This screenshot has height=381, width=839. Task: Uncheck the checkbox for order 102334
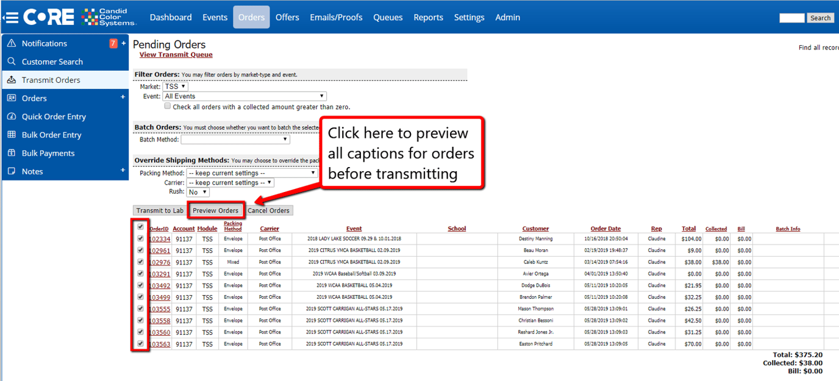tap(141, 238)
